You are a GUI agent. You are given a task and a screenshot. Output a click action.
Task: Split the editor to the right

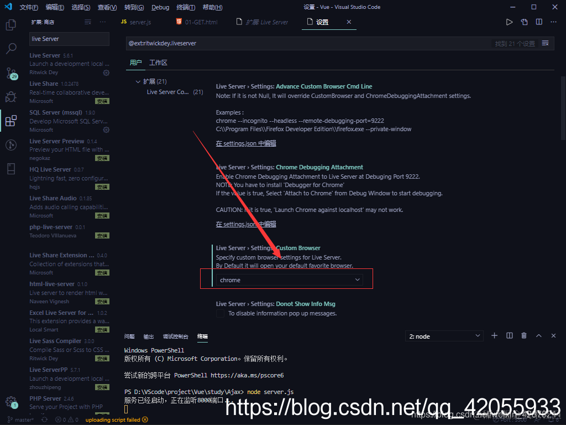pyautogui.click(x=539, y=22)
